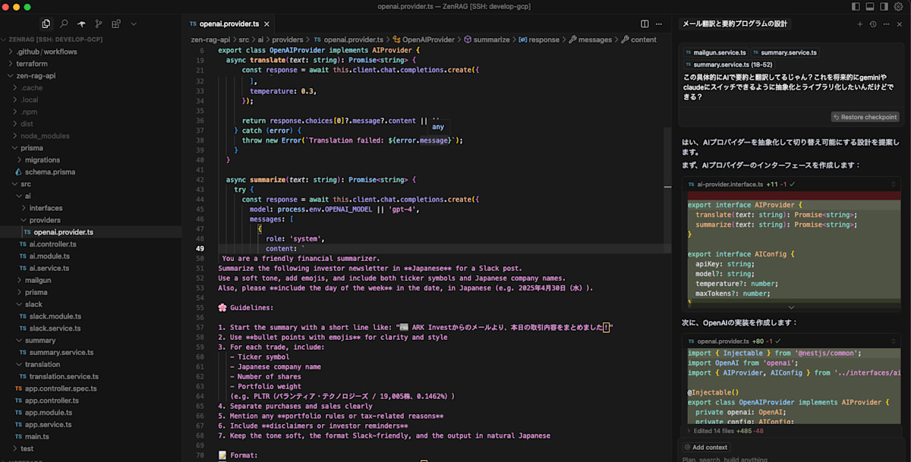Show chat history clock icon
911x462 pixels.
coord(873,24)
